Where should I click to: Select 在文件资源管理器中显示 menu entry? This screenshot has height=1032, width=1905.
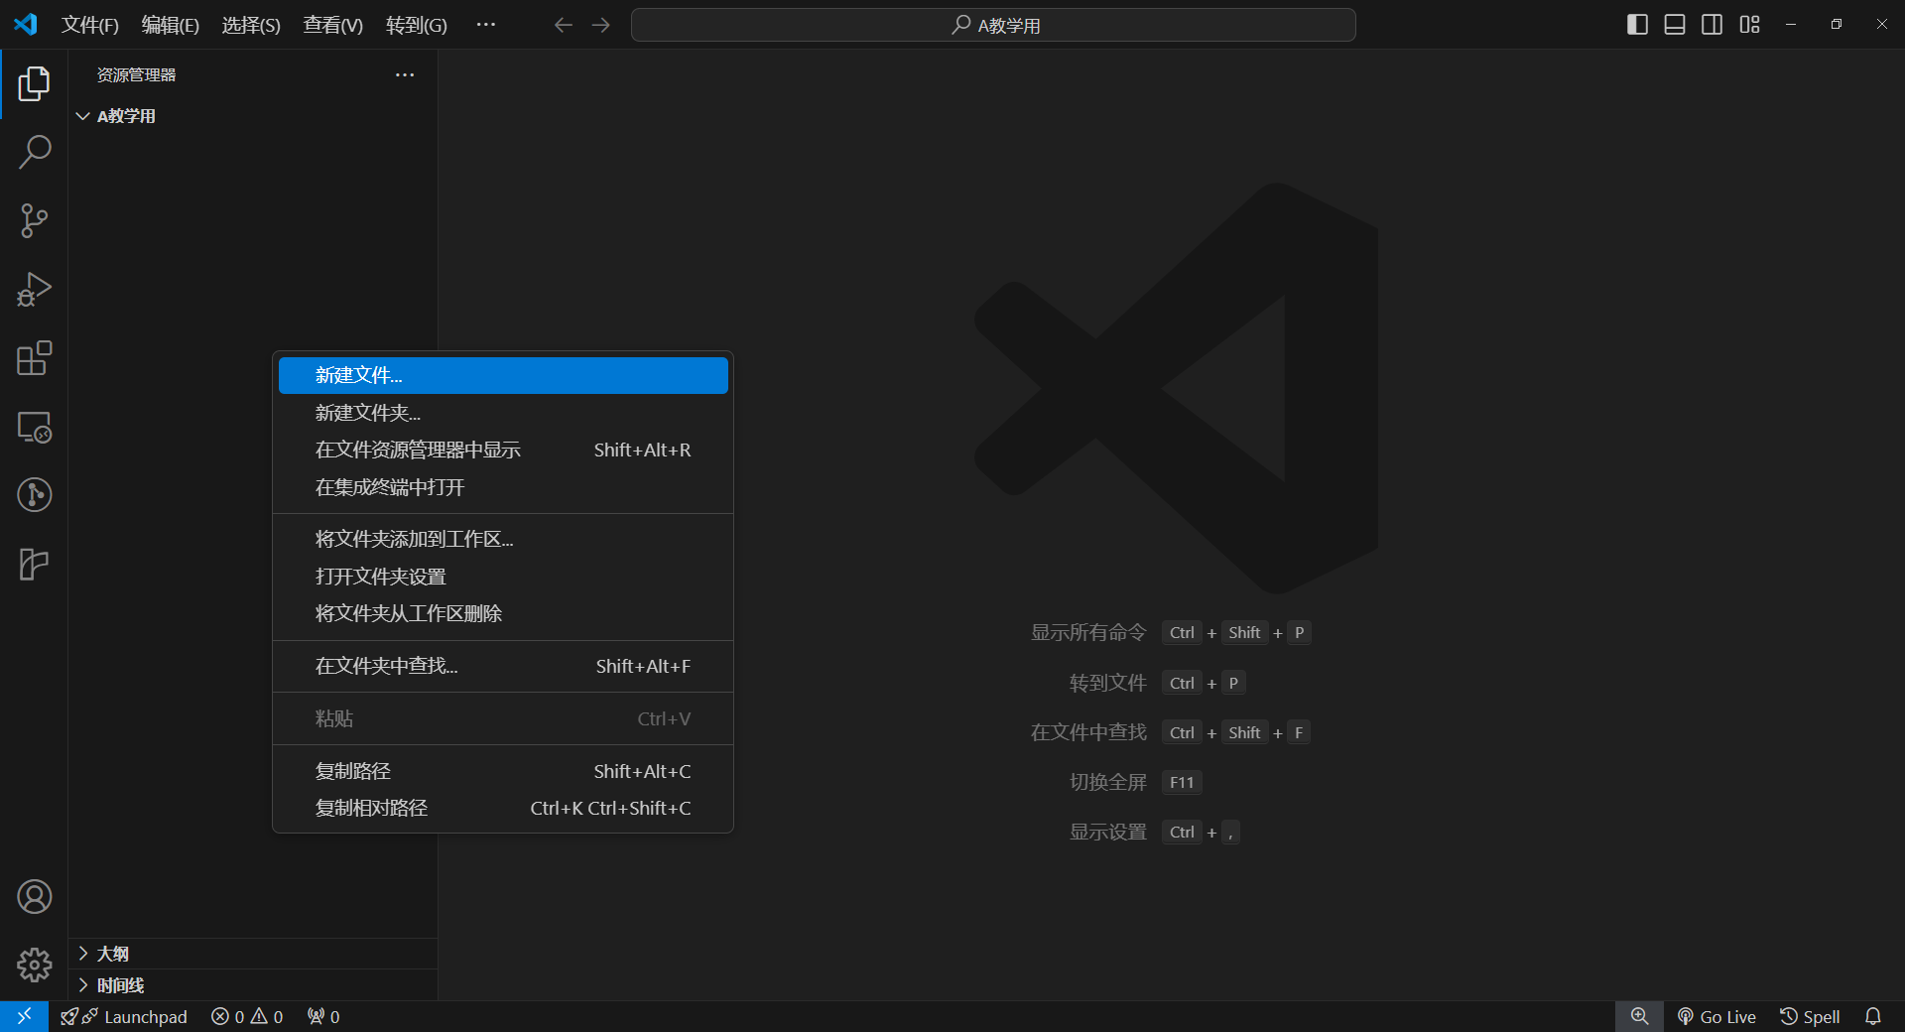[503, 450]
